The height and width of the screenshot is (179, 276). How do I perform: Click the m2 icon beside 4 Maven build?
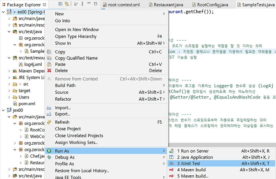coord(171,170)
